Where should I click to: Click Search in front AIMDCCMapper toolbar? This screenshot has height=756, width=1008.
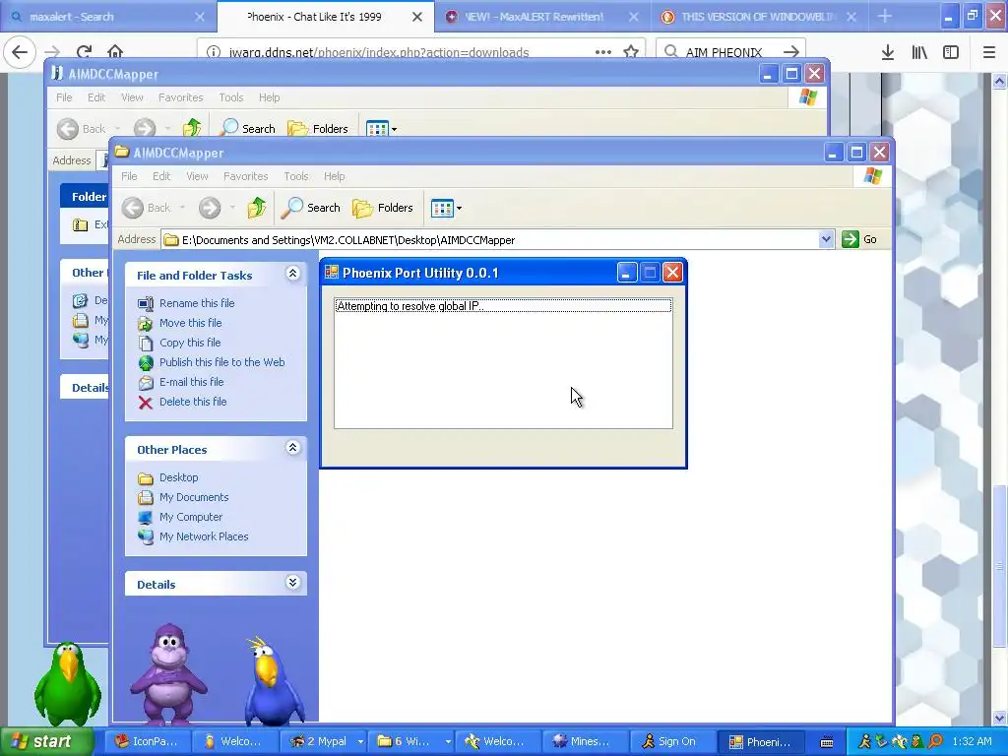[x=311, y=208]
